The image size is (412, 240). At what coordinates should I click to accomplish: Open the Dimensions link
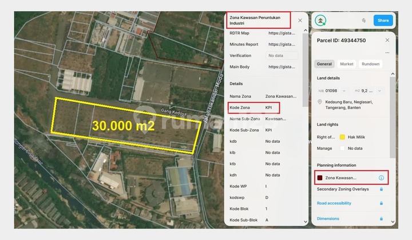click(x=328, y=218)
